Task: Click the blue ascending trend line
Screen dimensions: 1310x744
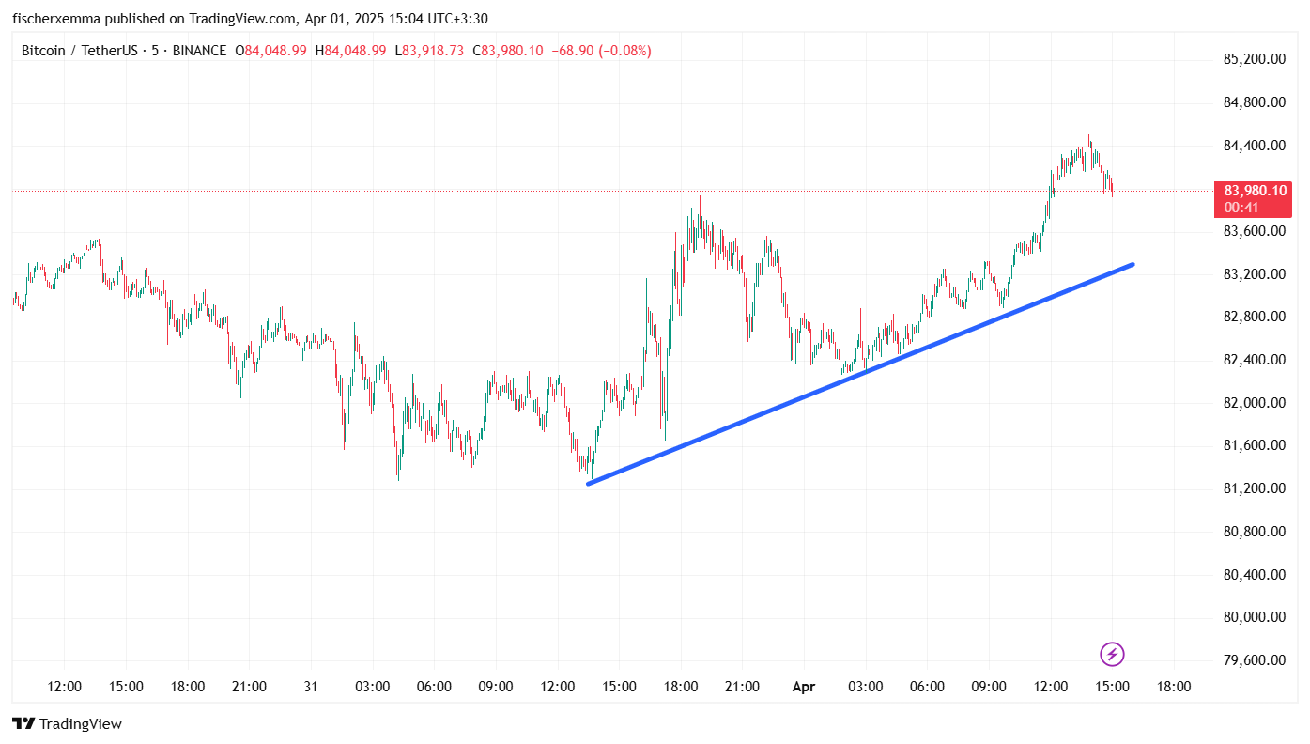Action: click(x=859, y=374)
